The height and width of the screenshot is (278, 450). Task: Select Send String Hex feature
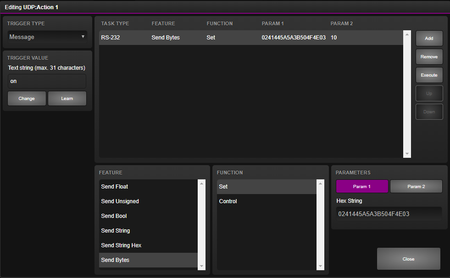(148, 245)
